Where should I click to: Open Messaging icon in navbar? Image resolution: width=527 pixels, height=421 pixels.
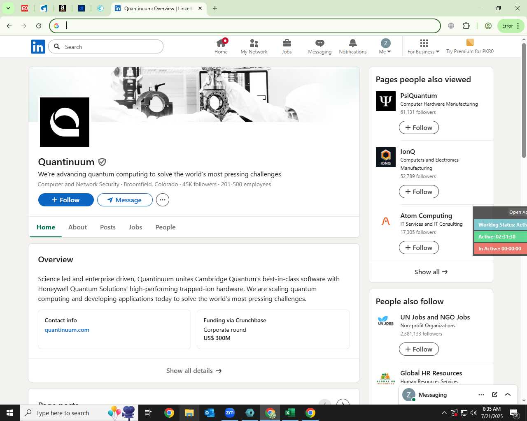tap(320, 46)
